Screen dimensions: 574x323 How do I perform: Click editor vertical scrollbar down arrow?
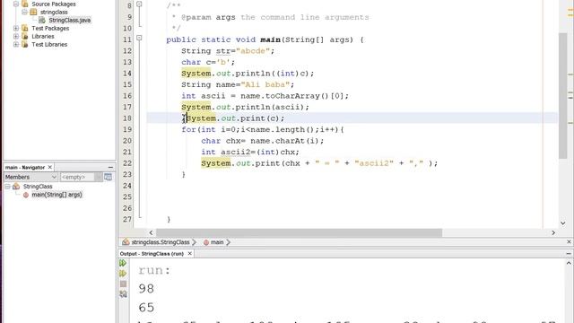click(x=562, y=223)
